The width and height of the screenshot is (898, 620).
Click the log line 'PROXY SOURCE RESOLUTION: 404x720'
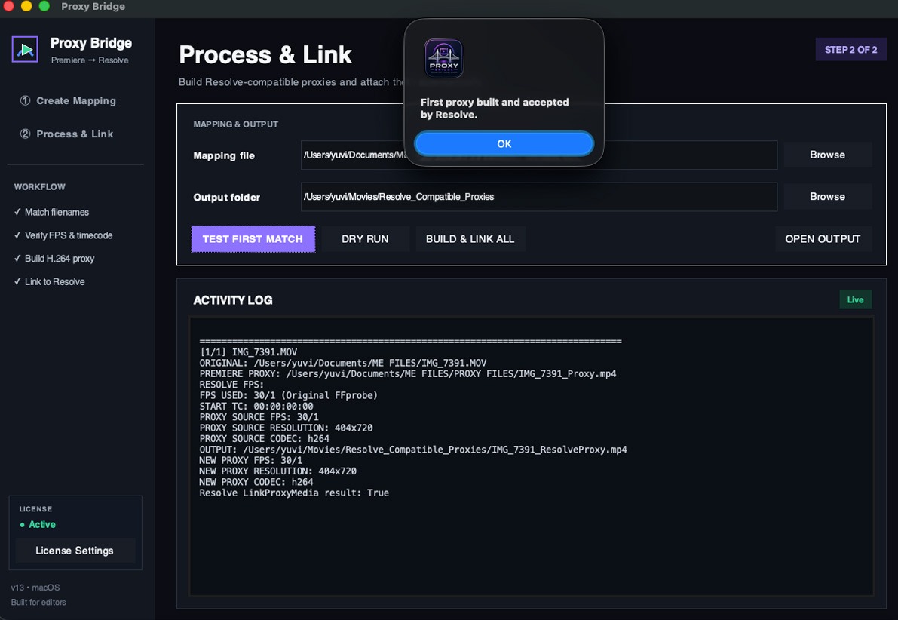pyautogui.click(x=286, y=428)
